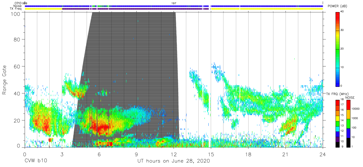Image resolution: width=363 pixels, height=167 pixels.
Task: Click the 'Range Gate' y-axis label
Action: pyautogui.click(x=4, y=80)
